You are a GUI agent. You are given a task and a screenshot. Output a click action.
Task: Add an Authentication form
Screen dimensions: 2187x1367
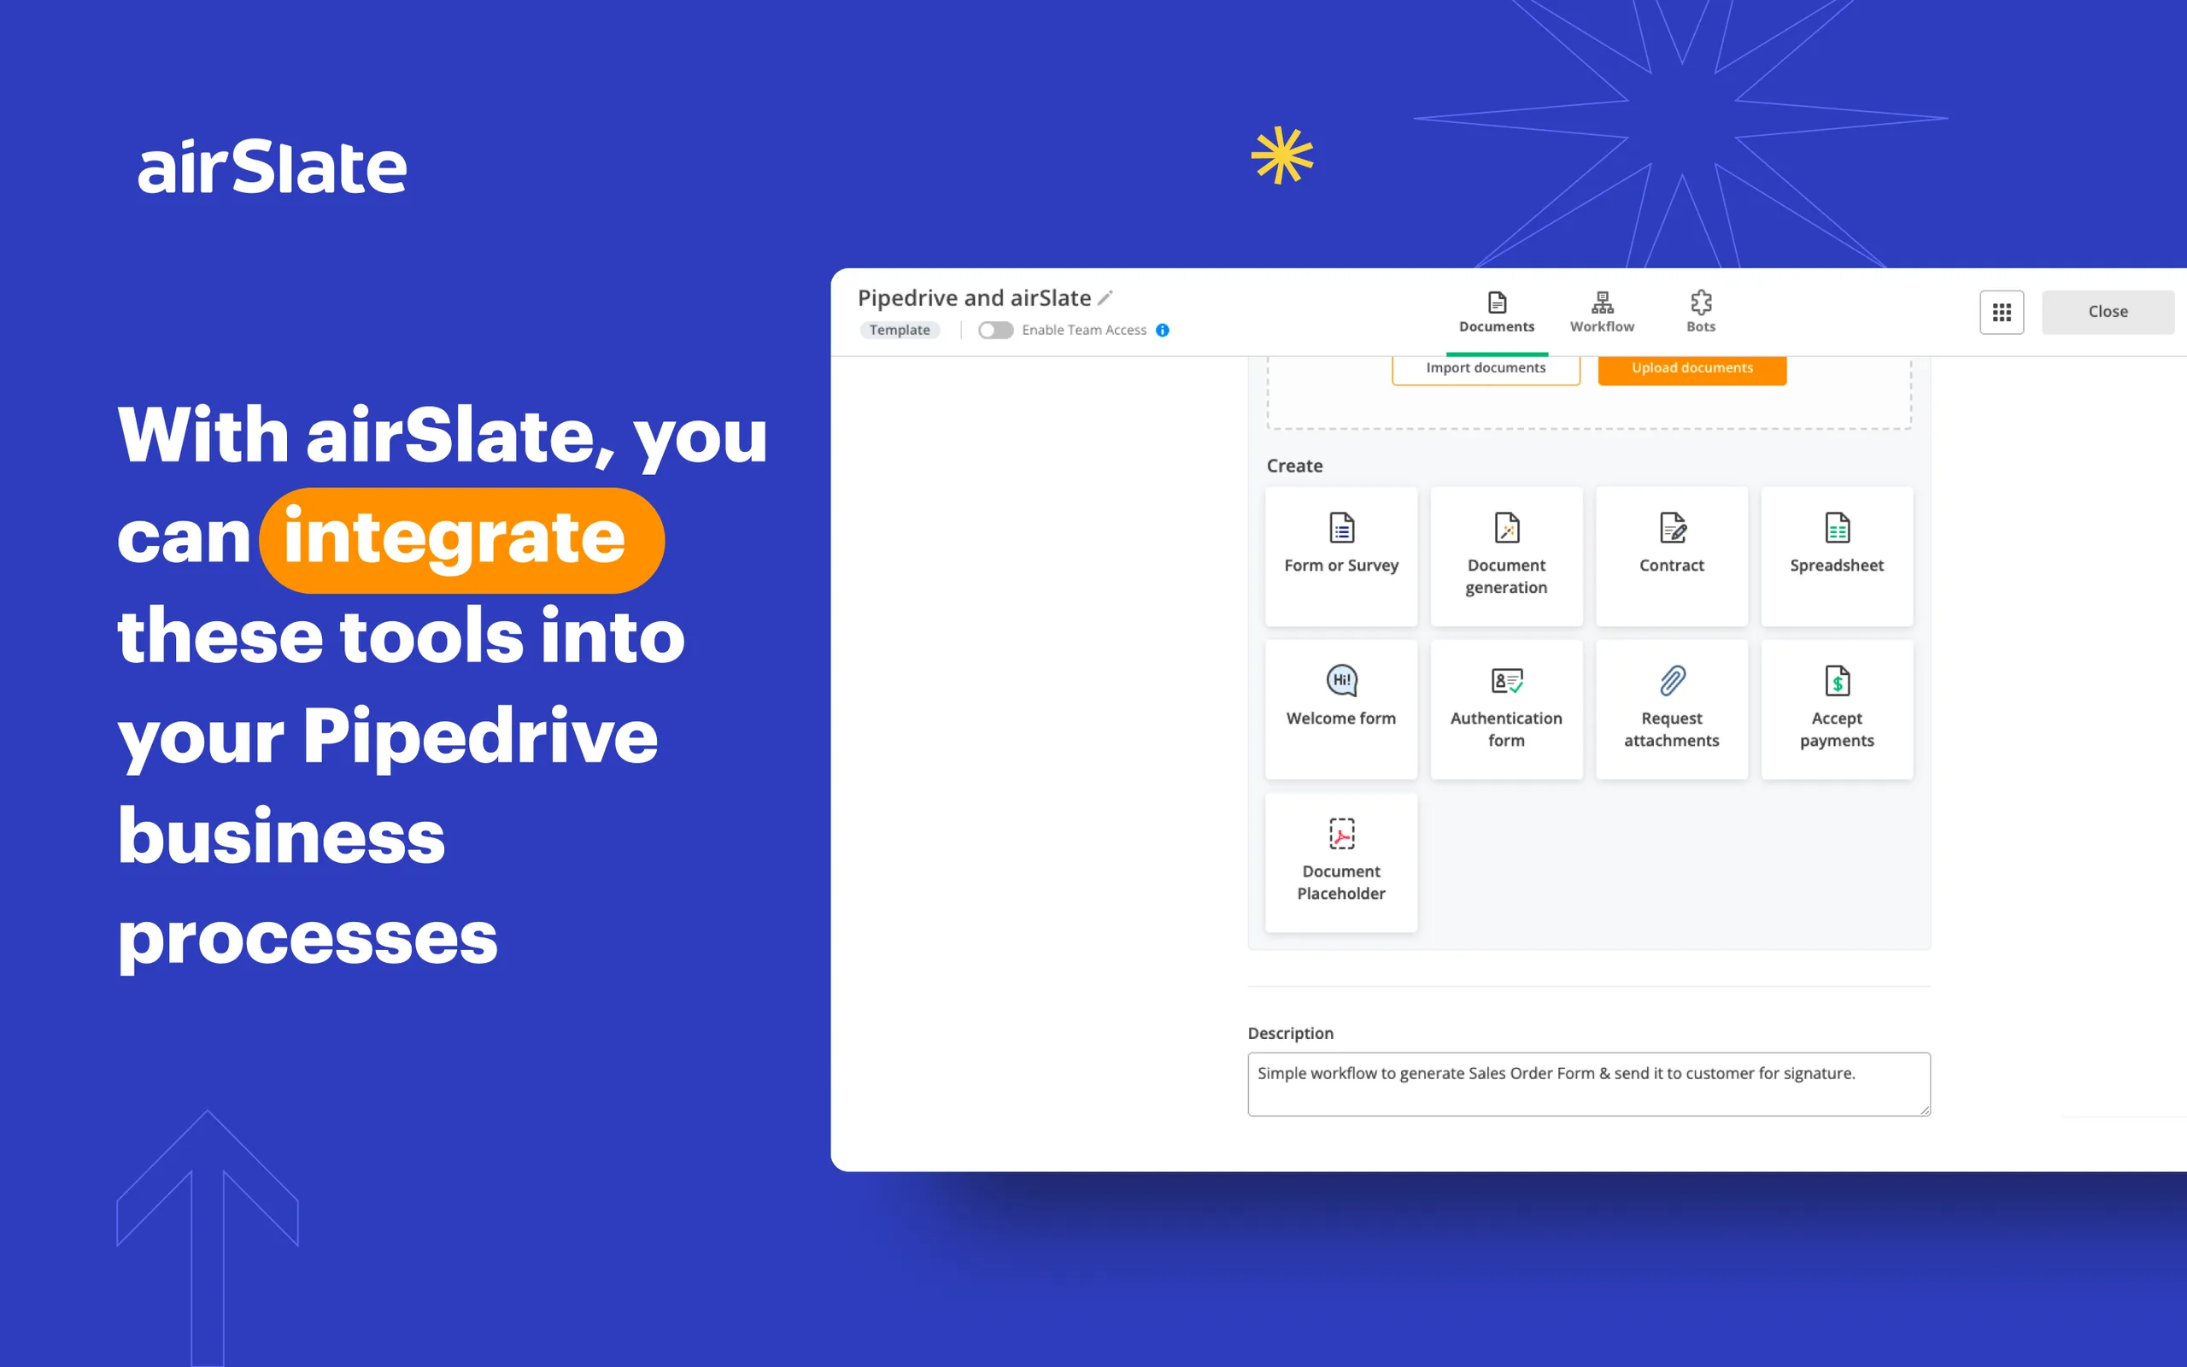[x=1506, y=710]
